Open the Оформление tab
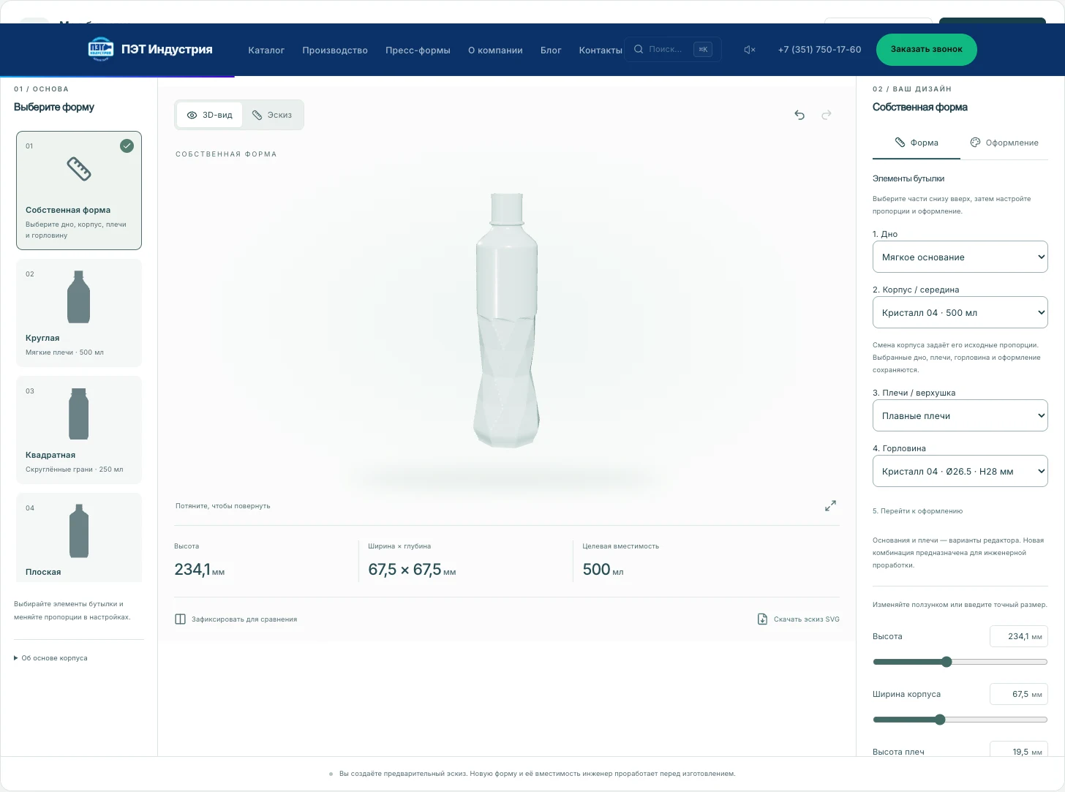1065x792 pixels. click(x=1004, y=143)
